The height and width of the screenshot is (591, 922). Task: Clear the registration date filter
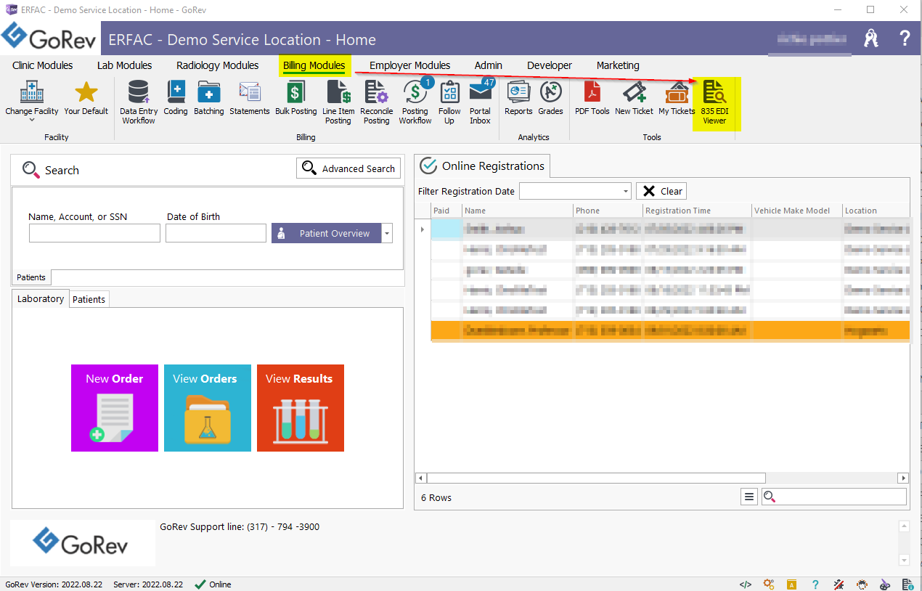click(661, 192)
